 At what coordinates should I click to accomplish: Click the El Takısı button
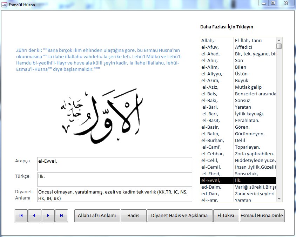(226, 216)
